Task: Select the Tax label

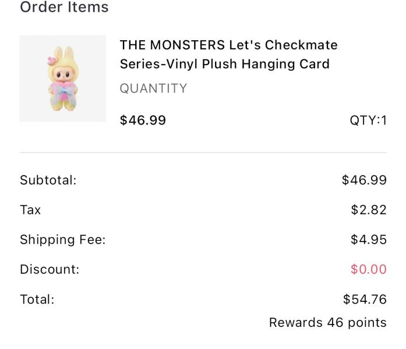Action: click(30, 209)
